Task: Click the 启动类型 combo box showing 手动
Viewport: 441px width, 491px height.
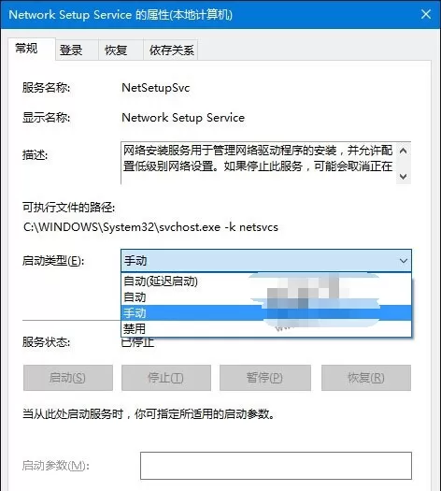Action: (266, 261)
